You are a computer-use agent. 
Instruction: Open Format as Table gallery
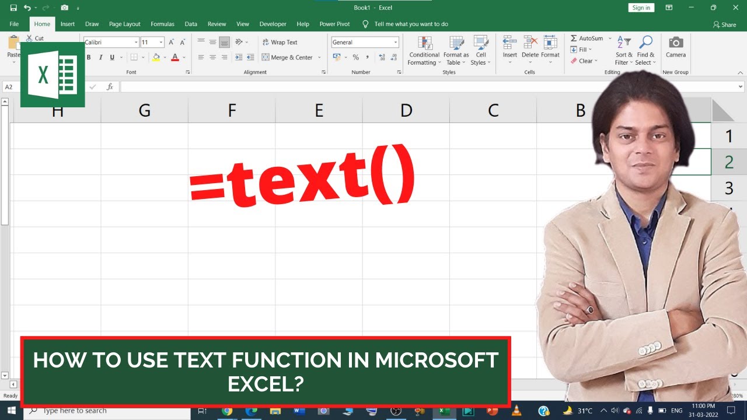click(x=456, y=51)
